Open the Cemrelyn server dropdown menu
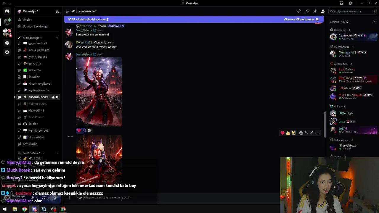Viewport: 379px width, 213px height. pos(31,11)
